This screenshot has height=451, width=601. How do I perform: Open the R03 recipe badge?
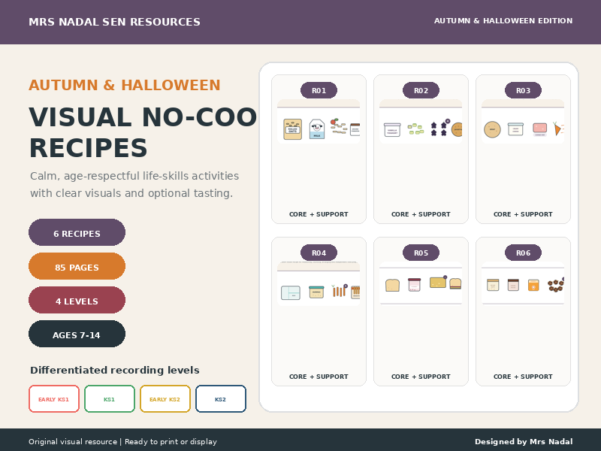coord(523,90)
